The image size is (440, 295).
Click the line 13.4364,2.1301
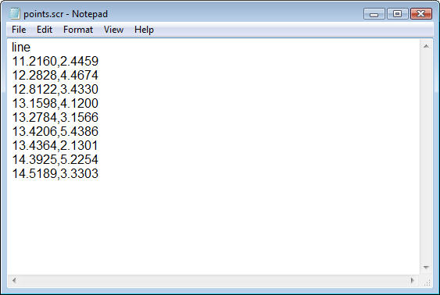pos(55,145)
